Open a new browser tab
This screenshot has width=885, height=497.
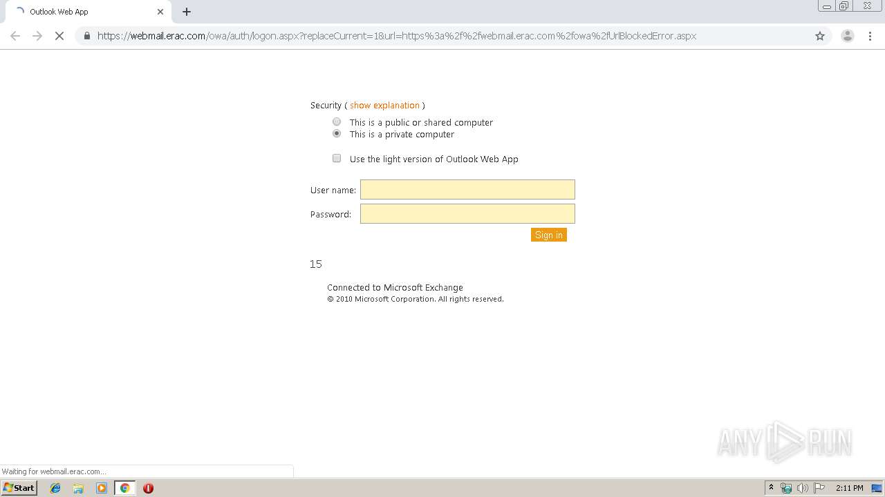coord(187,12)
